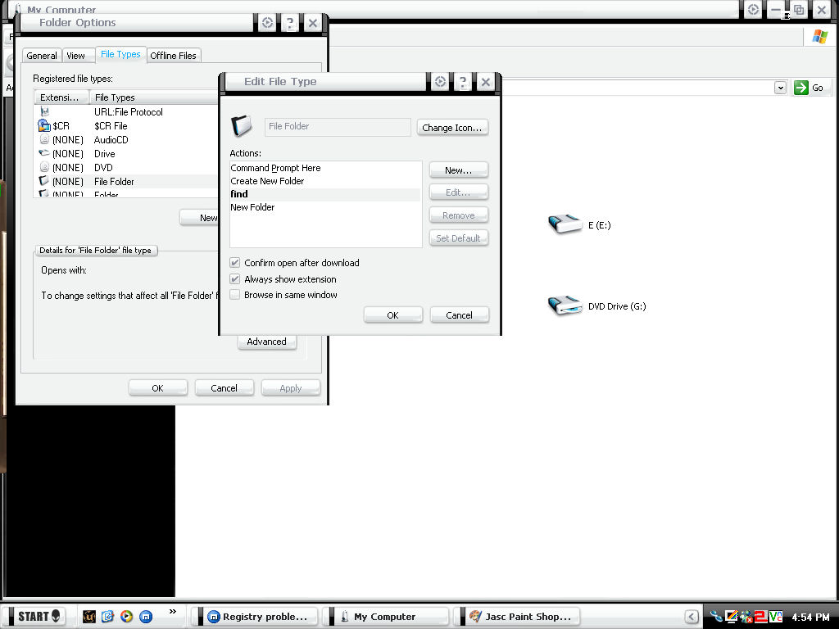Click the Folder Options title bar round icon
This screenshot has height=629, width=839.
(x=267, y=23)
